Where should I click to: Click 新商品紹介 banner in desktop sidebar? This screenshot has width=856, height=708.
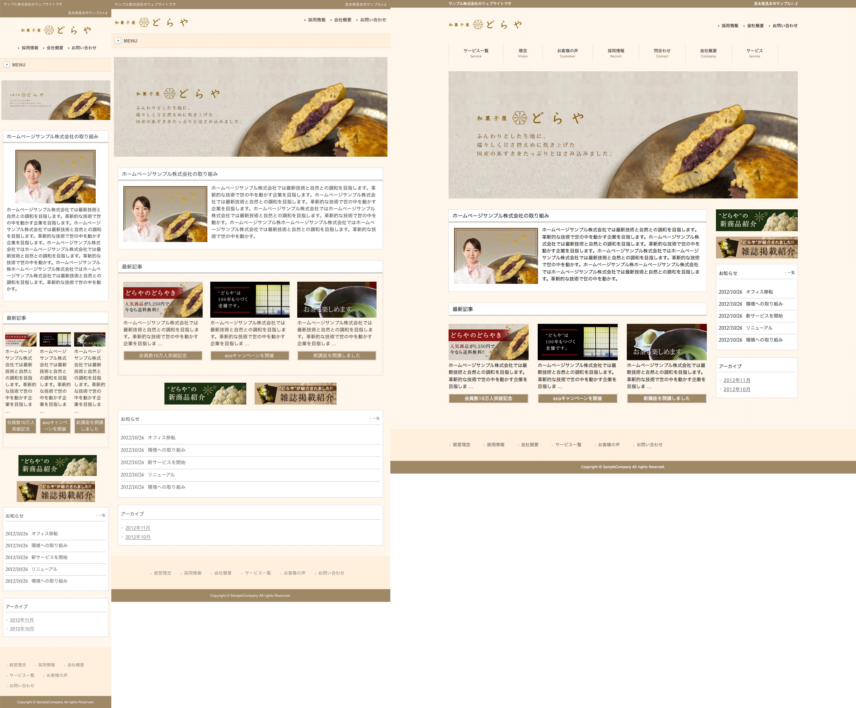(757, 220)
